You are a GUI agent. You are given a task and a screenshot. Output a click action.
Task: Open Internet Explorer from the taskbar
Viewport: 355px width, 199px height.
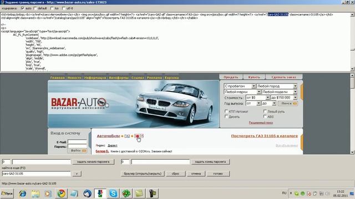[x=22, y=193]
